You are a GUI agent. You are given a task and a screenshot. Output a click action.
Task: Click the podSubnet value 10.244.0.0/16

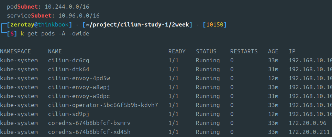67,7
